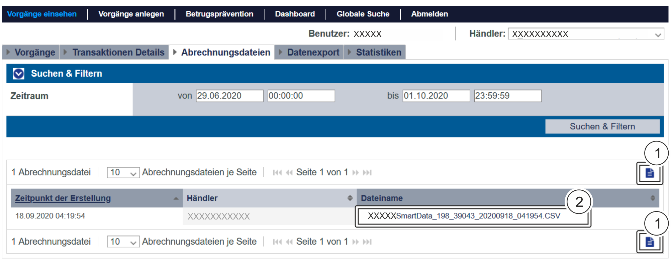Screen dimensions: 671x263
Task: Click the top export document icon
Action: click(649, 173)
